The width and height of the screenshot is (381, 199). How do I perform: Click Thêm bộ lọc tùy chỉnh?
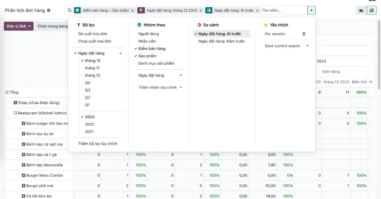[x=98, y=144]
